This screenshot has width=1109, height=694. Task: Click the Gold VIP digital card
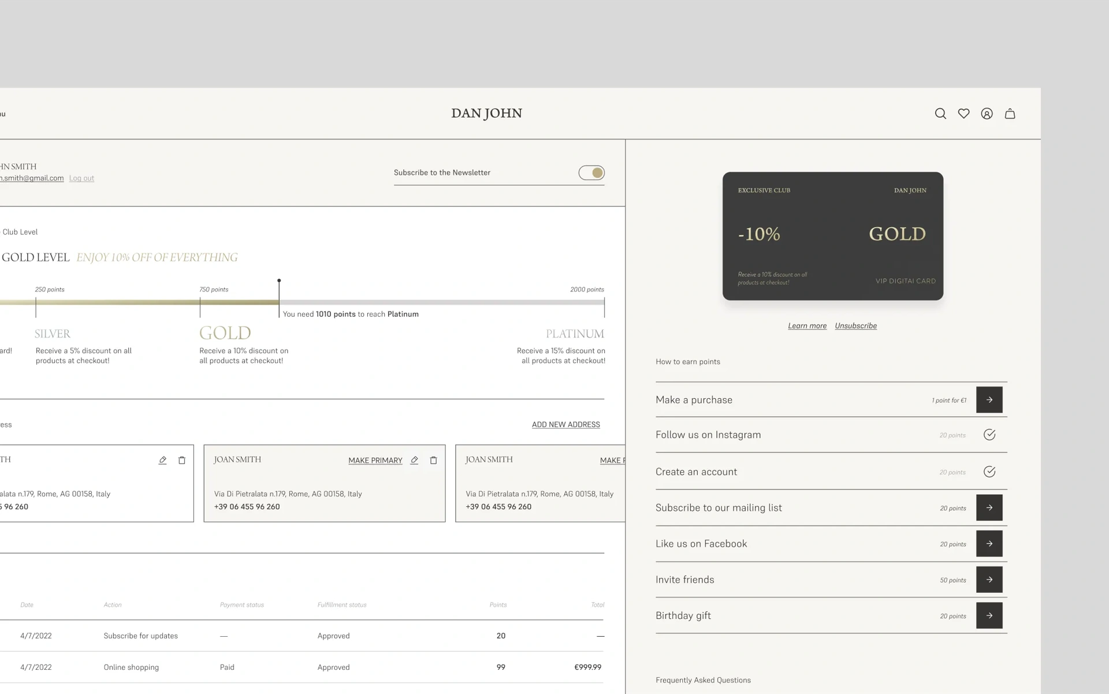pyautogui.click(x=832, y=236)
